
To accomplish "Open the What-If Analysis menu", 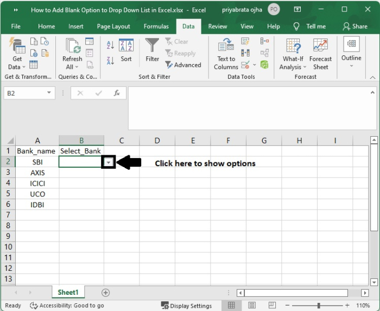I will [293, 54].
